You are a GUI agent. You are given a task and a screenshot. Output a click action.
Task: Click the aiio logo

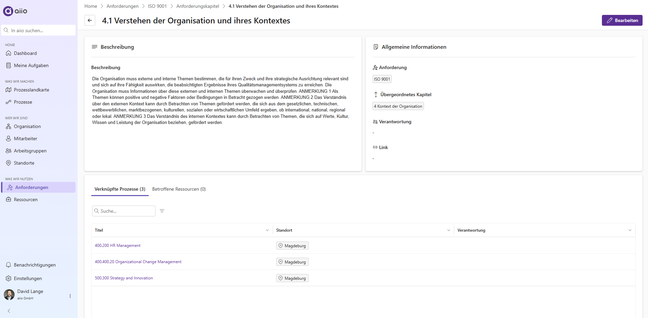tap(15, 11)
